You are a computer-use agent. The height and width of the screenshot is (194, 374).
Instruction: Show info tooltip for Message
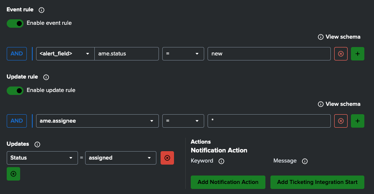[305, 161]
